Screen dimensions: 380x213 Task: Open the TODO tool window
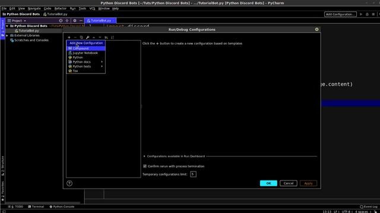pyautogui.click(x=15, y=206)
